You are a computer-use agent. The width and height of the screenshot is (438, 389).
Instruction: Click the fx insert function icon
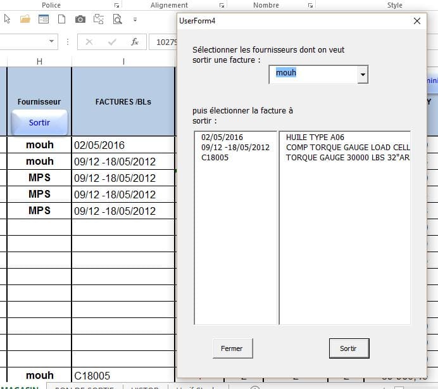134,42
